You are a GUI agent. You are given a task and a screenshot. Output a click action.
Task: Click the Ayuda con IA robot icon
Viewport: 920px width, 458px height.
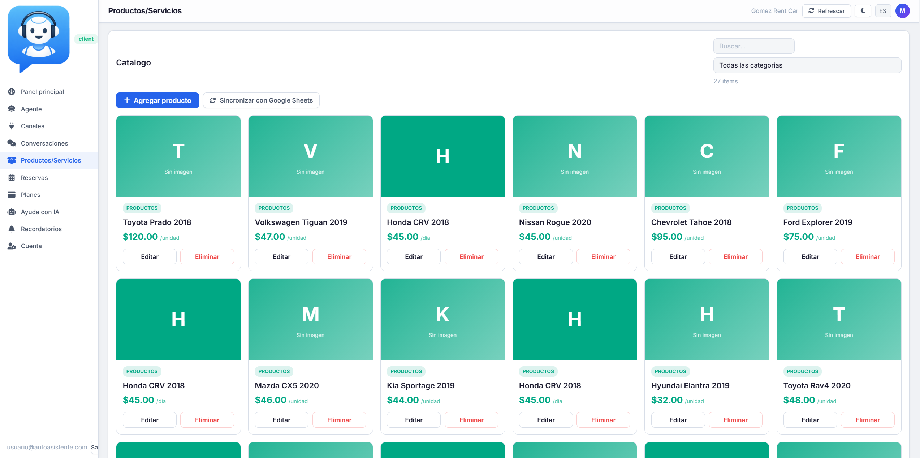point(12,212)
